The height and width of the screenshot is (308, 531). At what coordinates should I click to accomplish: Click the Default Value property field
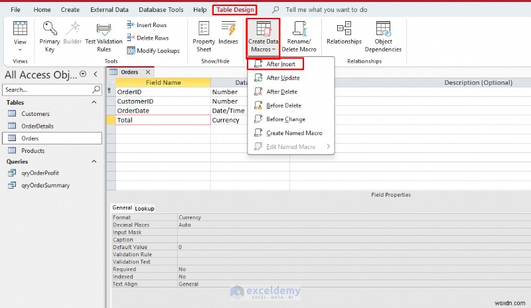coord(354,247)
